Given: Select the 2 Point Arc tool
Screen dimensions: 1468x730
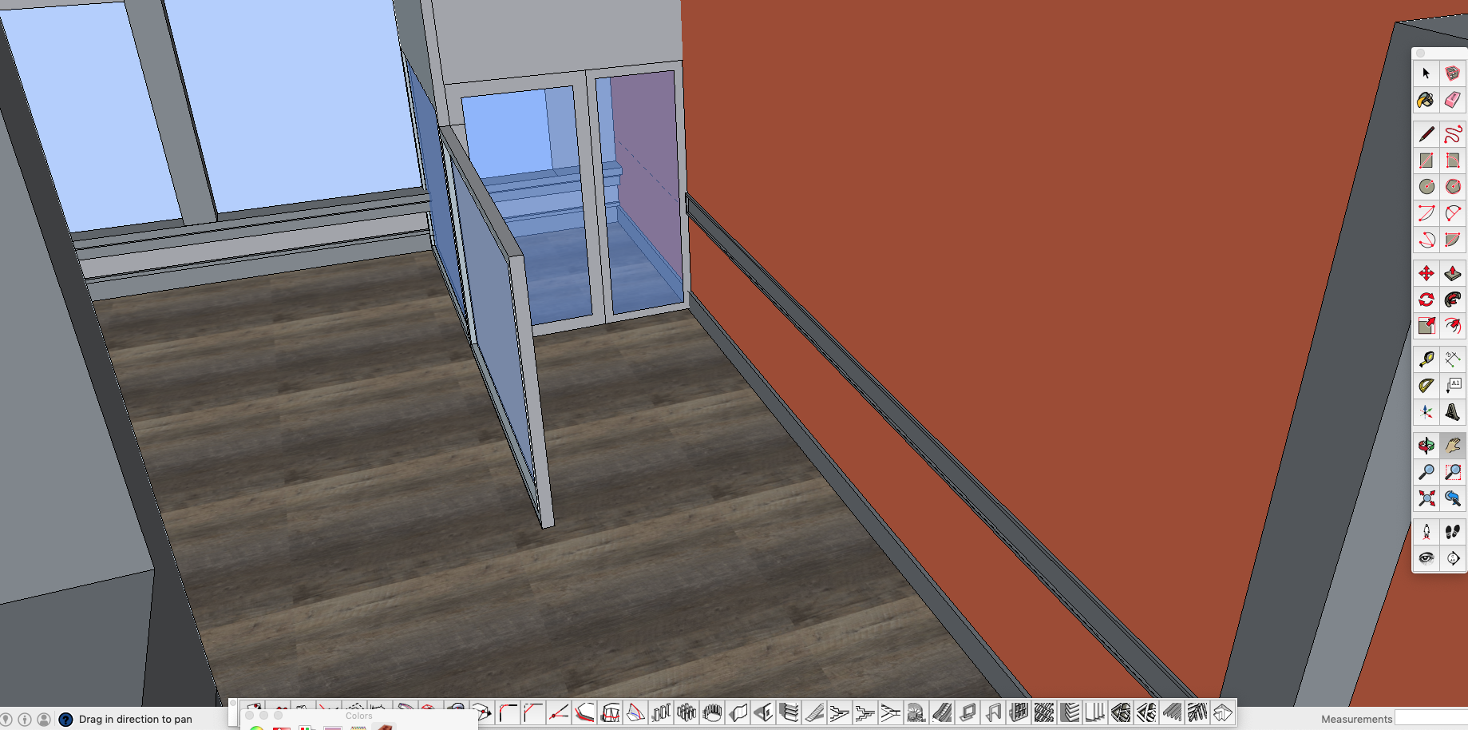Looking at the screenshot, I should point(1453,213).
